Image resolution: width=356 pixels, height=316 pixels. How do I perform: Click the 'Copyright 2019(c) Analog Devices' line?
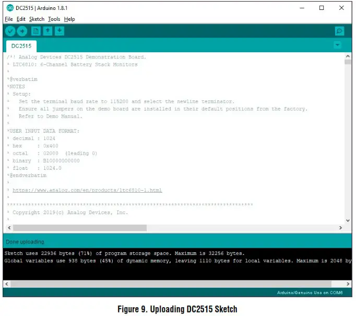(68, 213)
